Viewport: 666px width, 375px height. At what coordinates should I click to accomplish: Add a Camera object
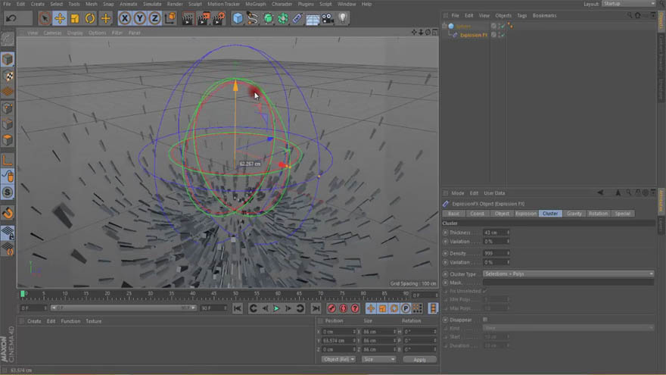coord(328,18)
